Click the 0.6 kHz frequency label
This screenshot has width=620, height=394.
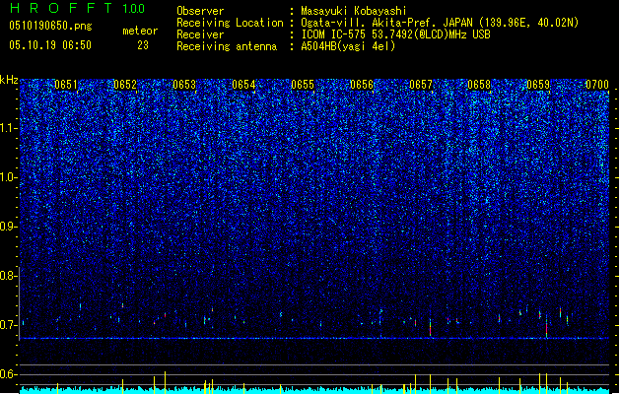tap(9, 374)
